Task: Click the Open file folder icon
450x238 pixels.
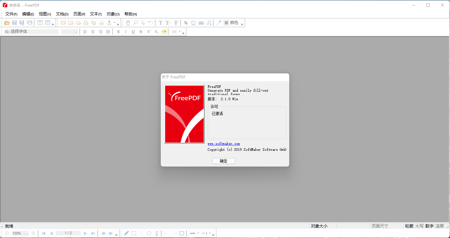Action: click(7, 23)
